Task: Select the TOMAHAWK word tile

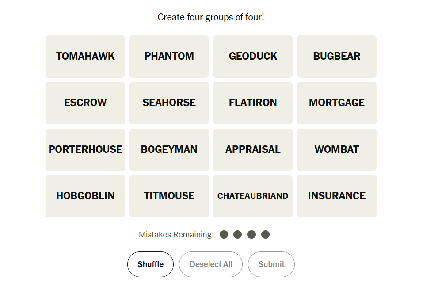Action: tap(85, 57)
